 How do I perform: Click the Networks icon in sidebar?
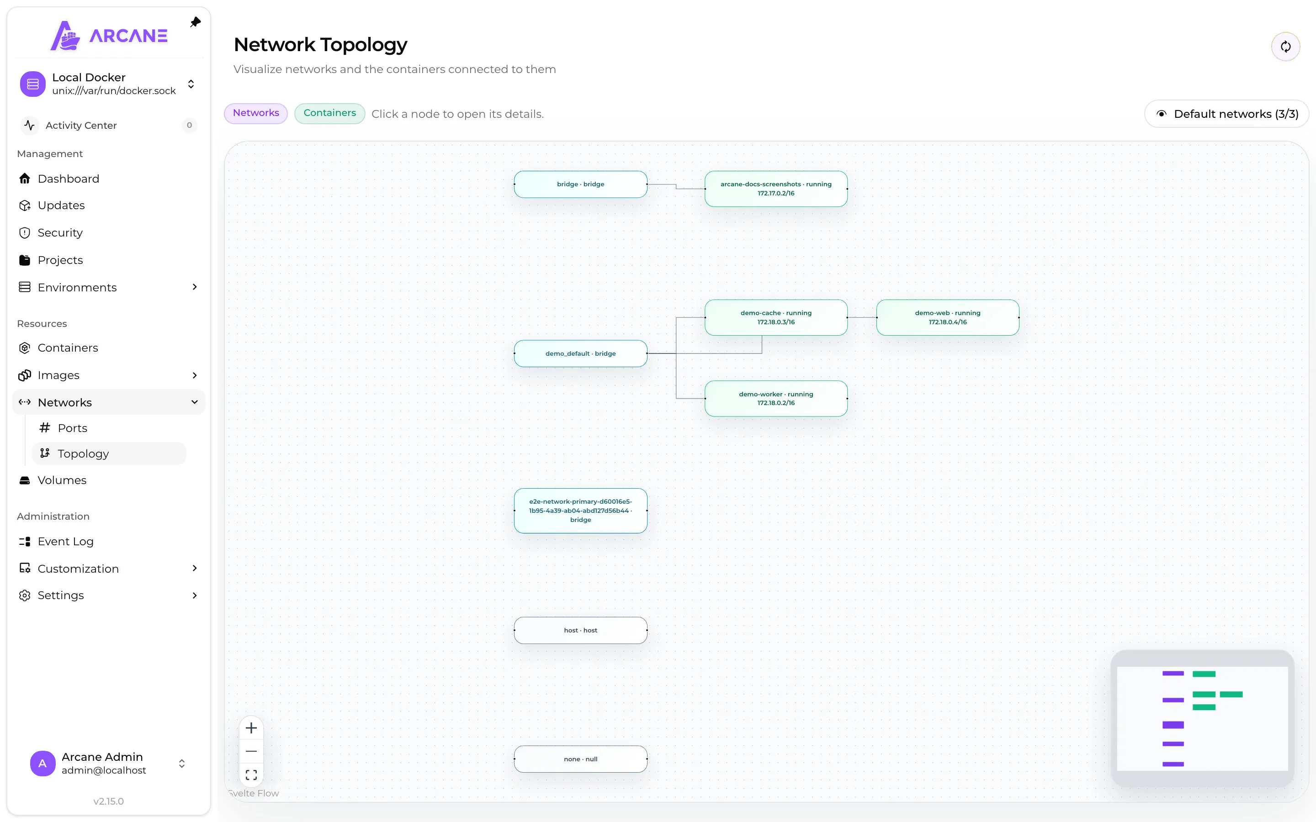[x=25, y=402]
